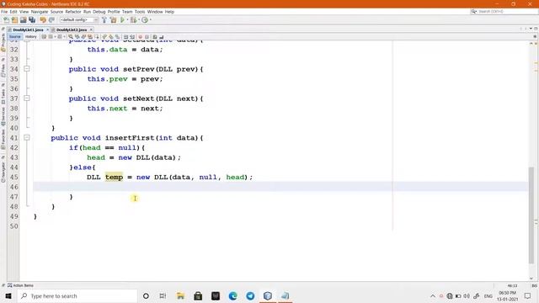Open the Projects side panel tab
The width and height of the screenshot is (539, 303).
pos(3,43)
